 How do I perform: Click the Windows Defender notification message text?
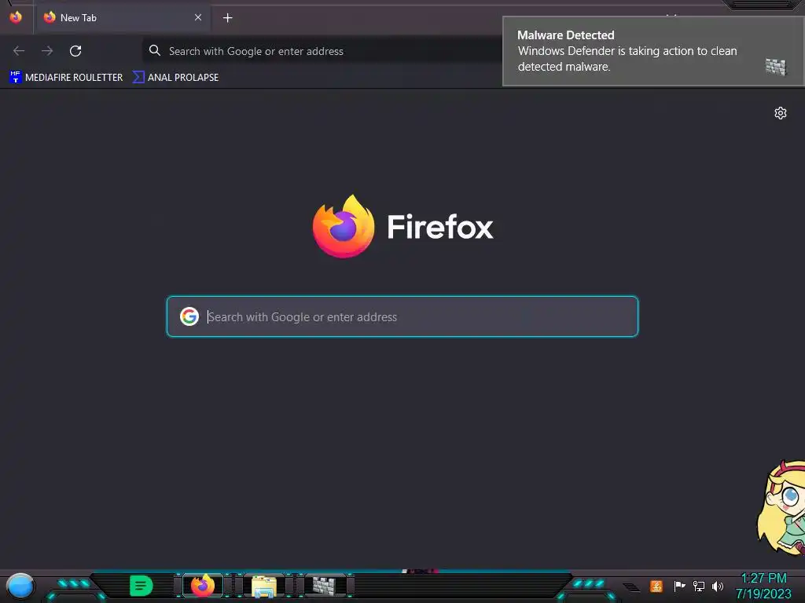pyautogui.click(x=627, y=59)
